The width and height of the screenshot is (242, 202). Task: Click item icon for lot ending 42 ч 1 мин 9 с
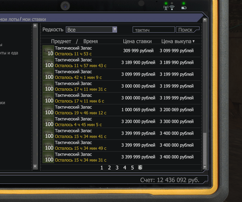click(x=48, y=75)
